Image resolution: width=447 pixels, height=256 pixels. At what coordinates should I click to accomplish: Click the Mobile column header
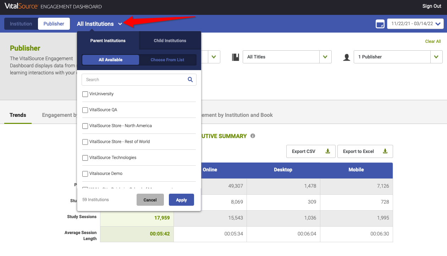(x=356, y=170)
